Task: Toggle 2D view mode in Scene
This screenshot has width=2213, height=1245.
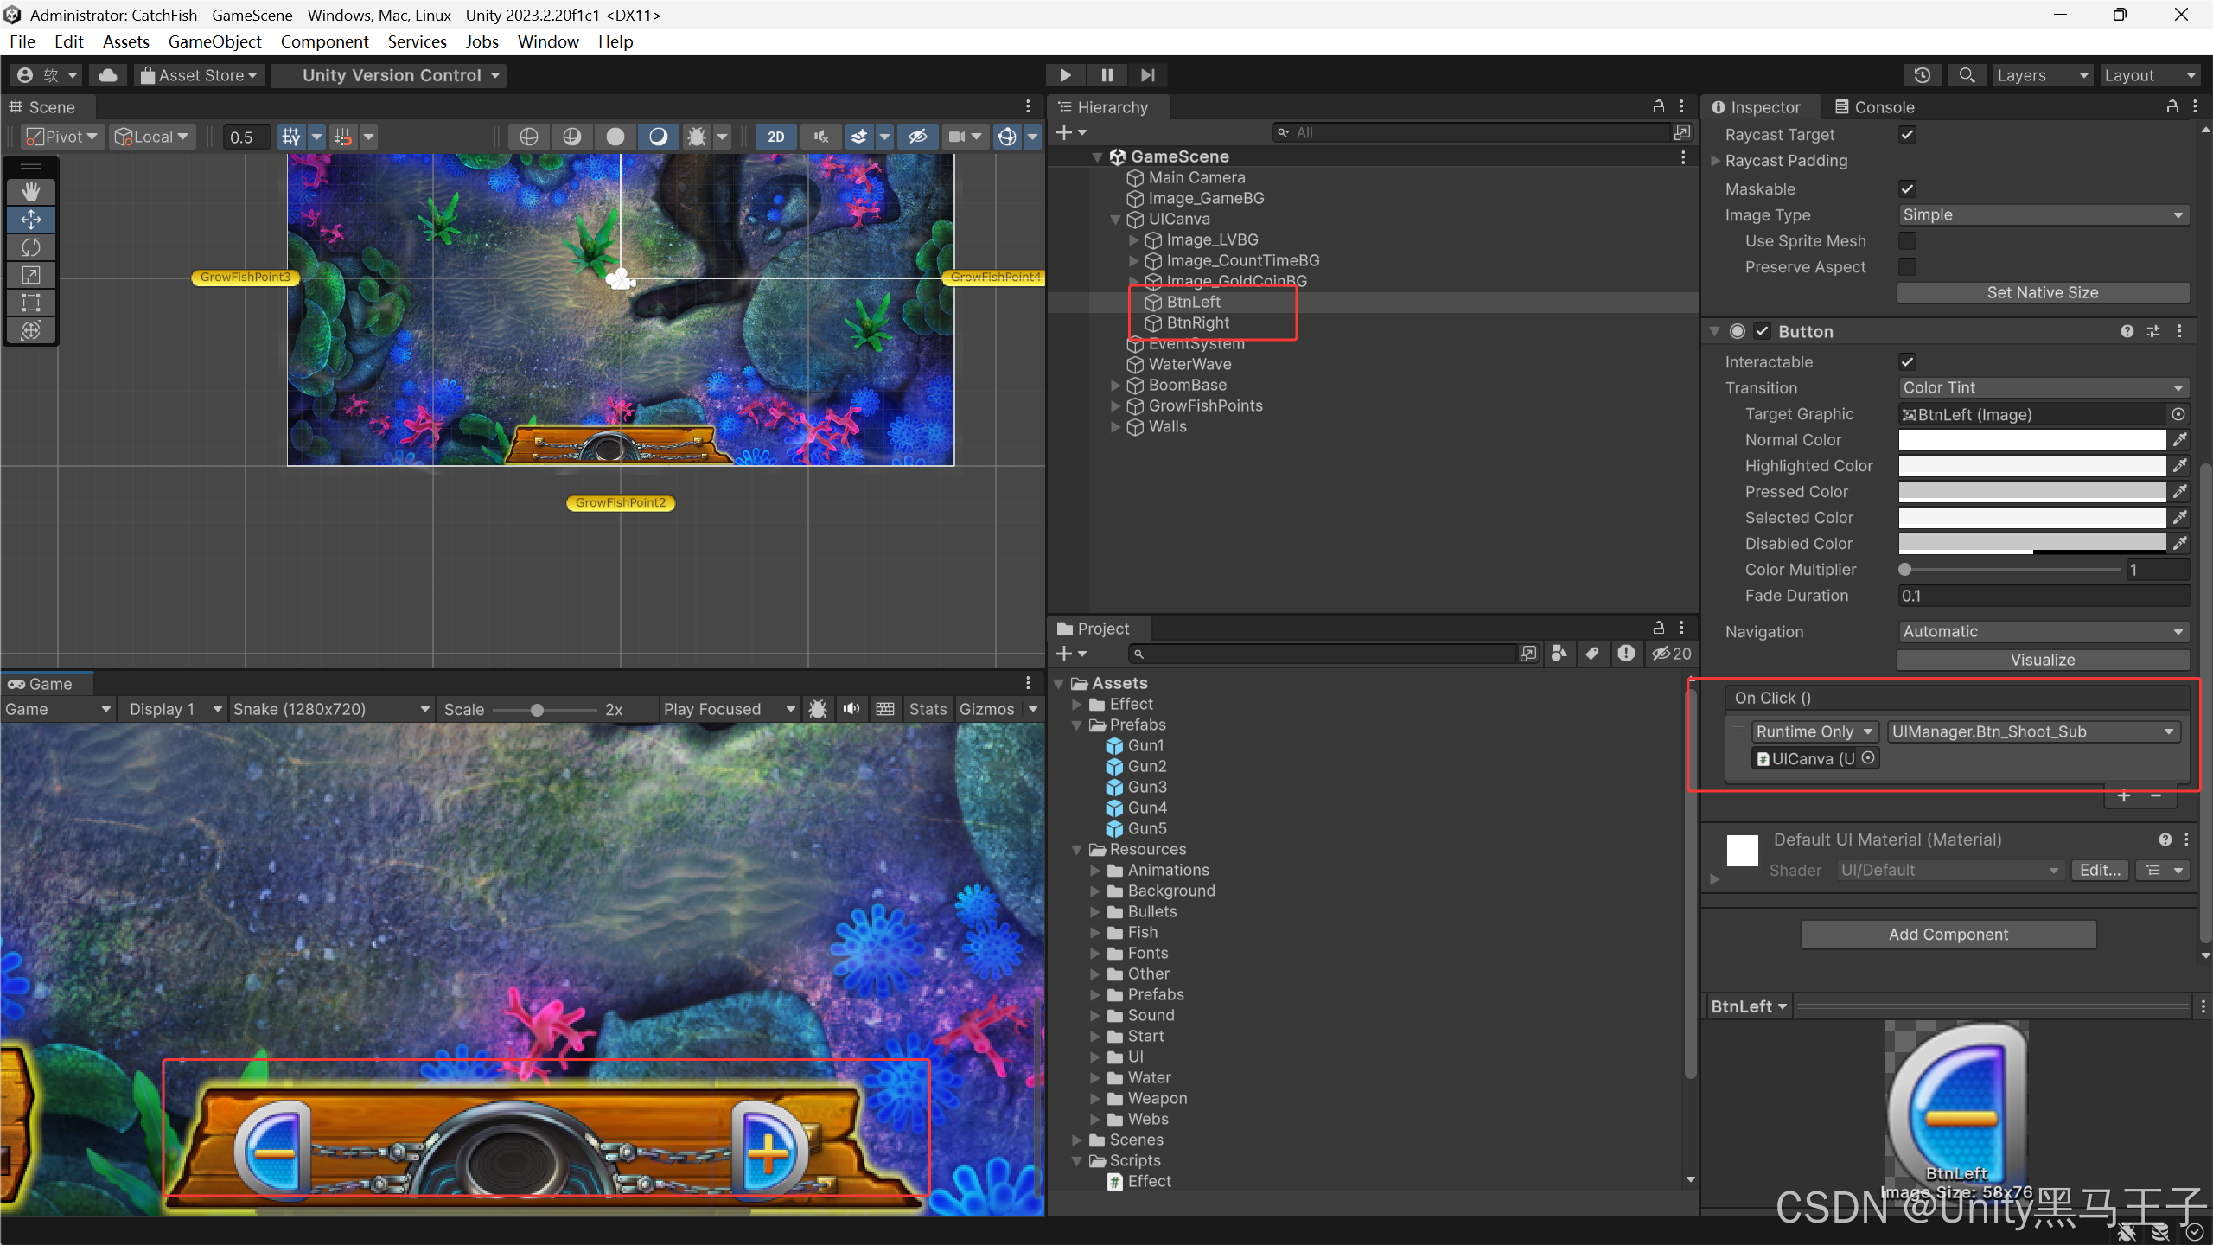Action: (775, 137)
